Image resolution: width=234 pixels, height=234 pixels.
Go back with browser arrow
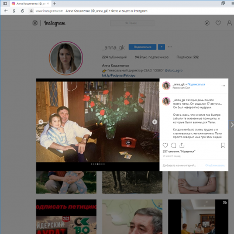(x=6, y=11)
